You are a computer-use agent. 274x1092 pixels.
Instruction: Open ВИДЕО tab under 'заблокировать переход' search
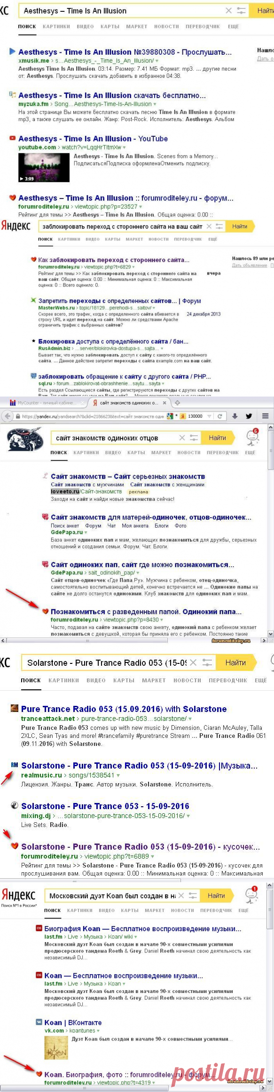[x=93, y=239]
